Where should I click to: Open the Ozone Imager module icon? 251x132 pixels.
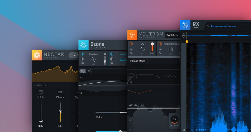[123, 60]
